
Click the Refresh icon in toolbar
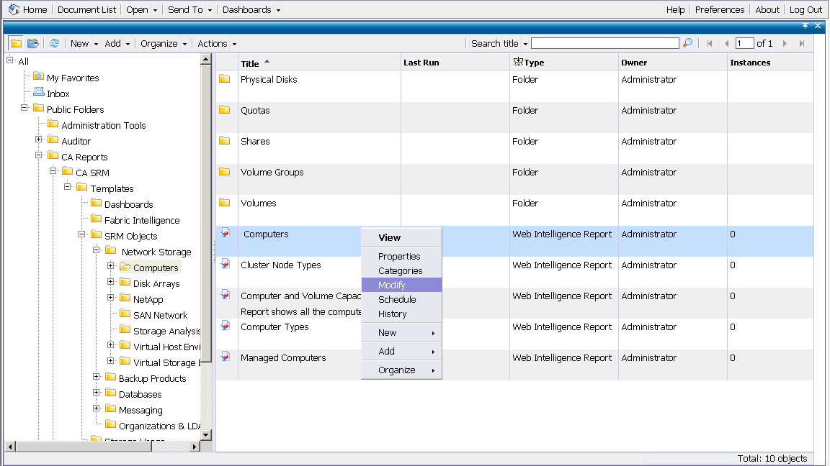(x=54, y=43)
